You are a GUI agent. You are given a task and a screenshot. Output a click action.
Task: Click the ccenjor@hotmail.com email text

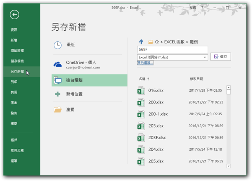coord(83,68)
